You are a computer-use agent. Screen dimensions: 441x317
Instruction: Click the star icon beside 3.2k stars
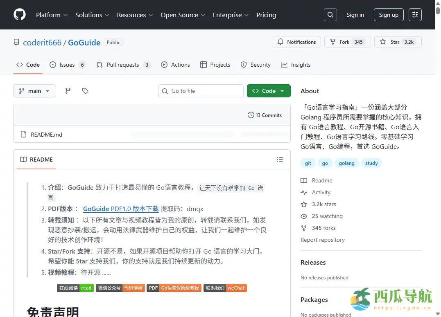coord(303,204)
